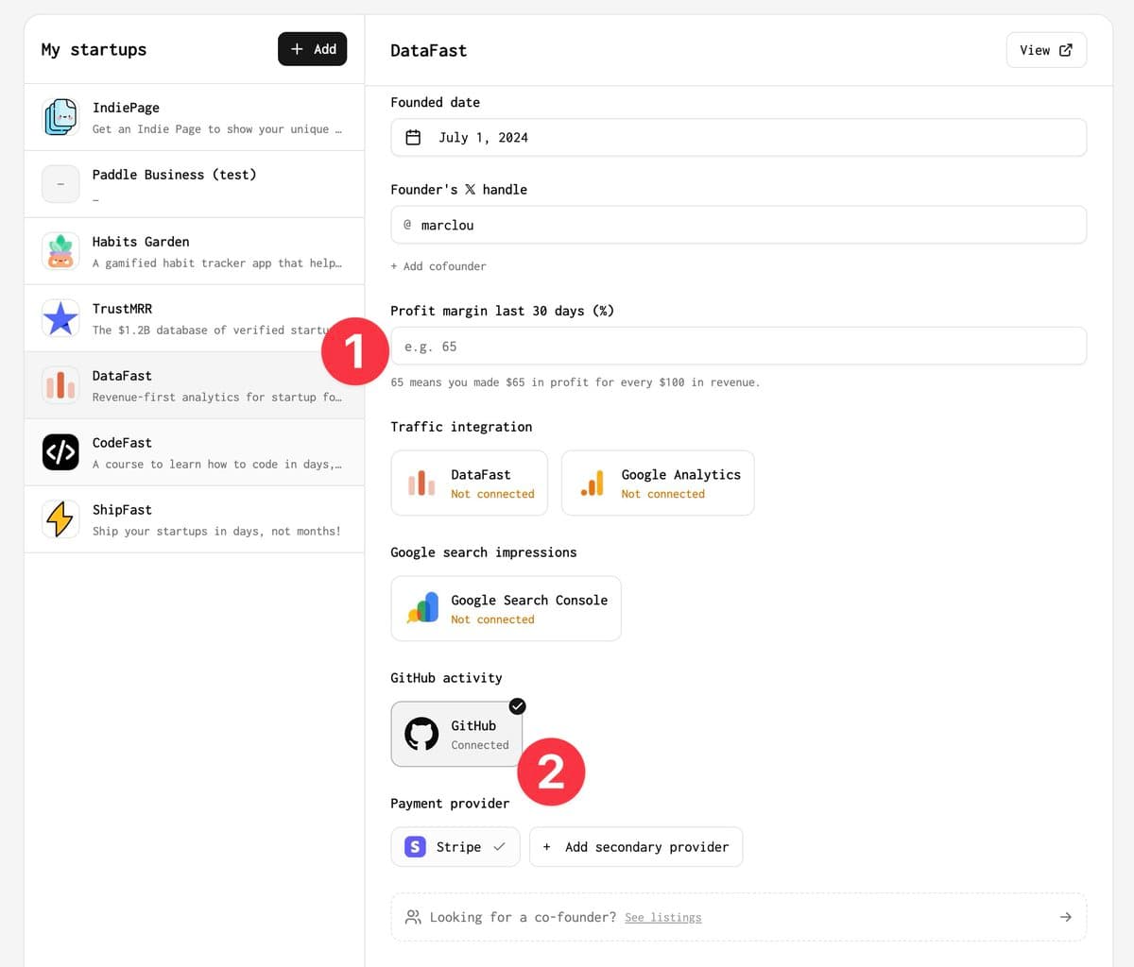
Task: Select Paddle Business (test) startup
Action: click(x=194, y=184)
